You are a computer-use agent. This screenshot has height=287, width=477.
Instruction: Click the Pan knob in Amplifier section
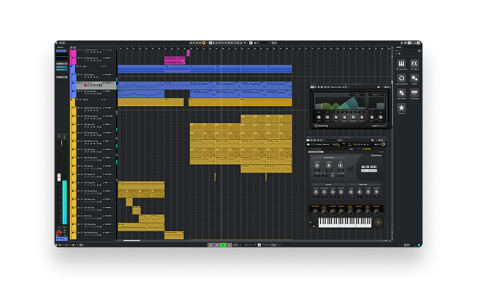coord(359,192)
